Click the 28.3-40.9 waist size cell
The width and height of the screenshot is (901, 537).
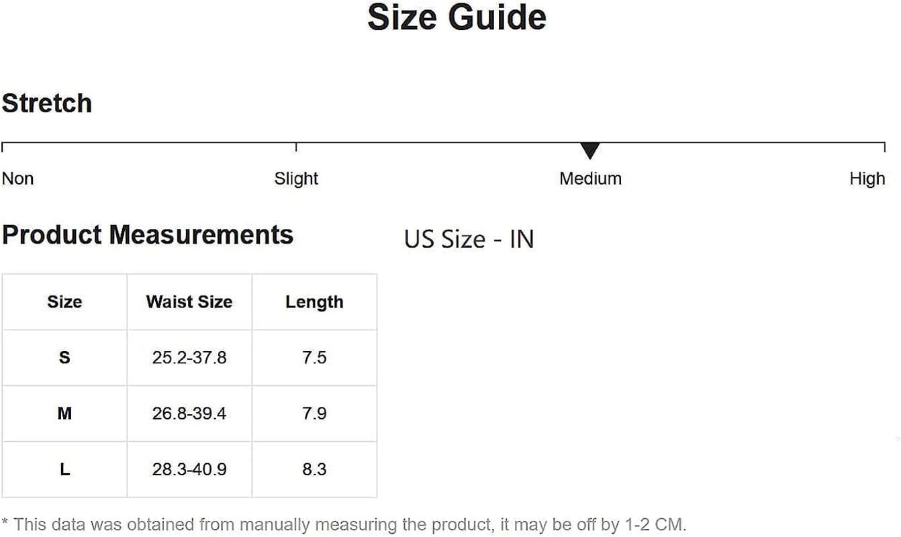[189, 469]
